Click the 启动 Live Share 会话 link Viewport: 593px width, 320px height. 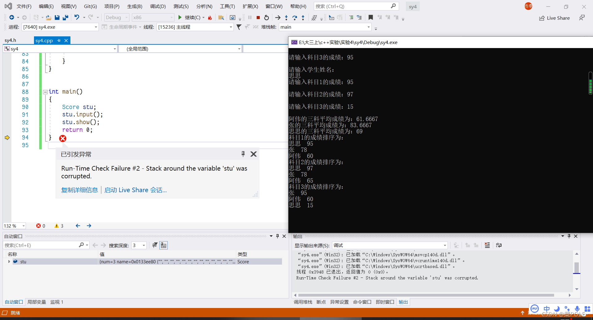[x=135, y=190]
